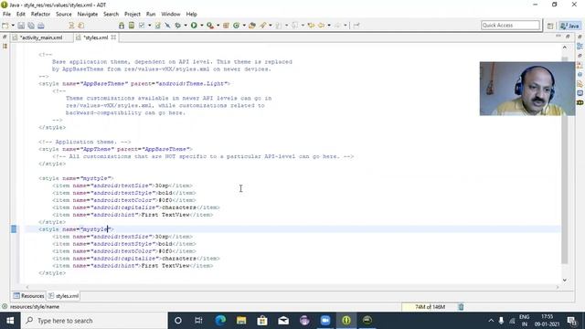The width and height of the screenshot is (585, 329).
Task: Open the Source menu
Action: tap(64, 15)
